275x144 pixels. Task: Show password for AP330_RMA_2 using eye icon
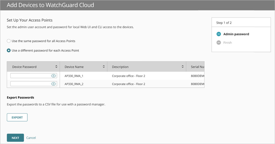click(54, 84)
